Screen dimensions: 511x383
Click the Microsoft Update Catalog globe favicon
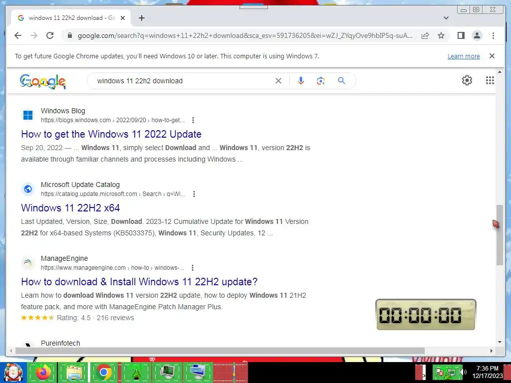pos(28,189)
